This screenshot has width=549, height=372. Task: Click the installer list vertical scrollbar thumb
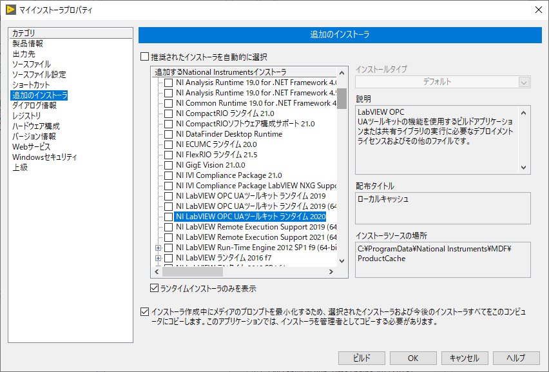[x=342, y=99]
